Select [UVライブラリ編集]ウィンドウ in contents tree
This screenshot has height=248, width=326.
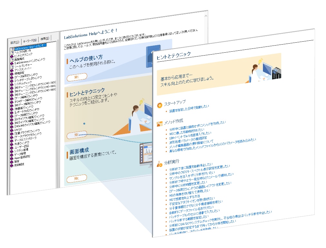click(29, 118)
